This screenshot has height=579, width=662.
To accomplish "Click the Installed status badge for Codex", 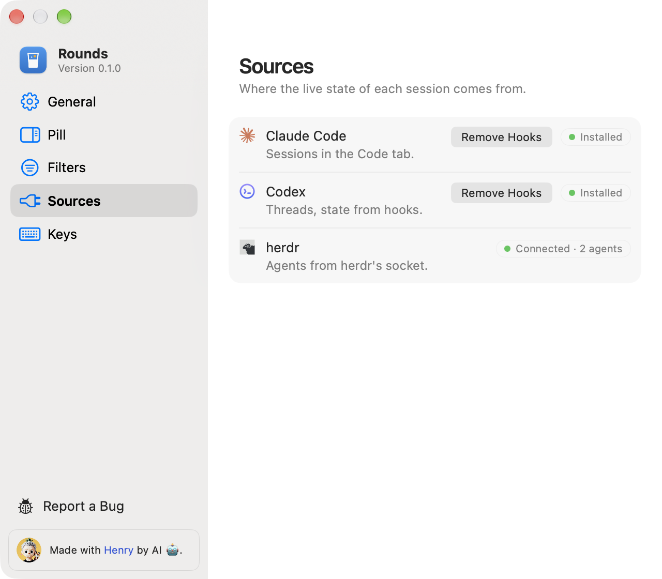I will coord(595,193).
